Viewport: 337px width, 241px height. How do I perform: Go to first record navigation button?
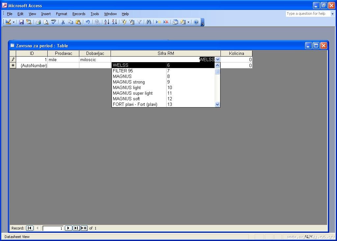pyautogui.click(x=30, y=228)
